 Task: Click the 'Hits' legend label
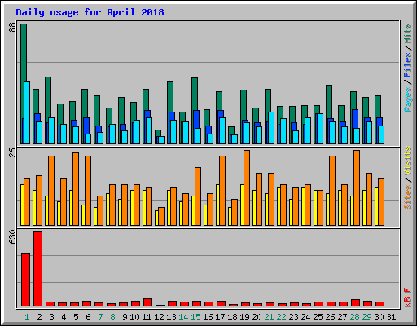(408, 33)
